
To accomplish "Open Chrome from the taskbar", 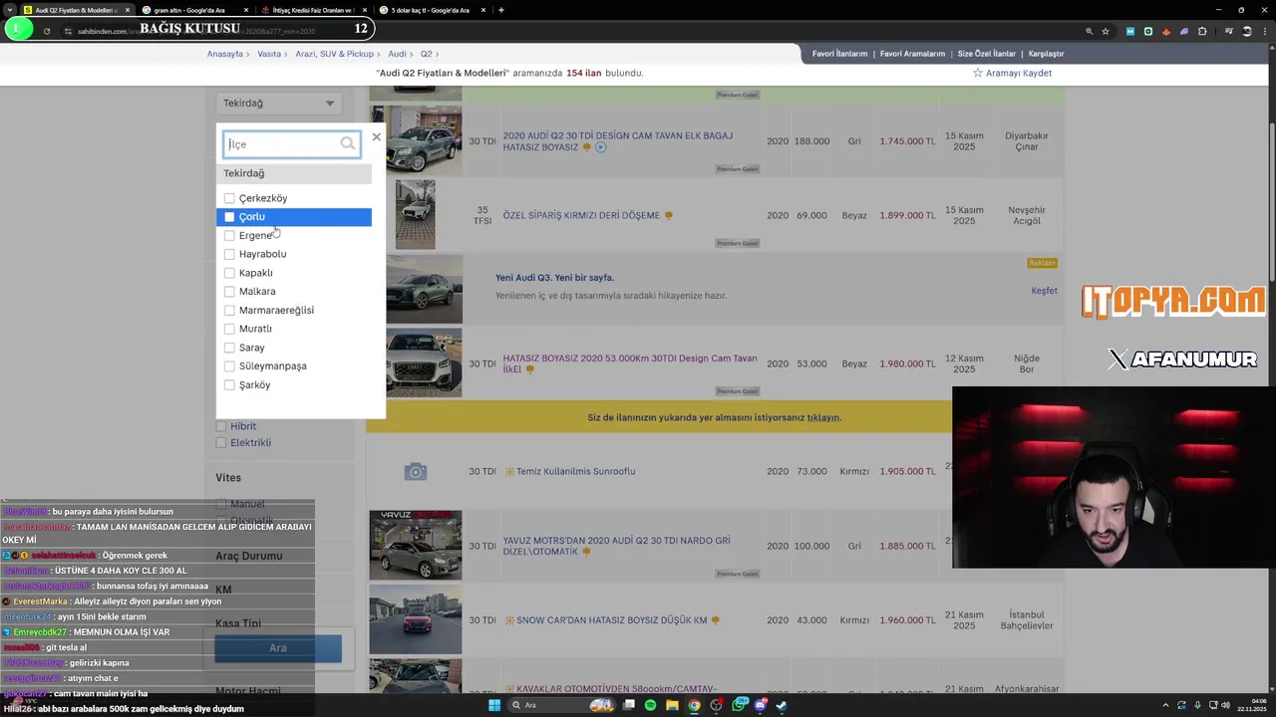I will [x=694, y=705].
